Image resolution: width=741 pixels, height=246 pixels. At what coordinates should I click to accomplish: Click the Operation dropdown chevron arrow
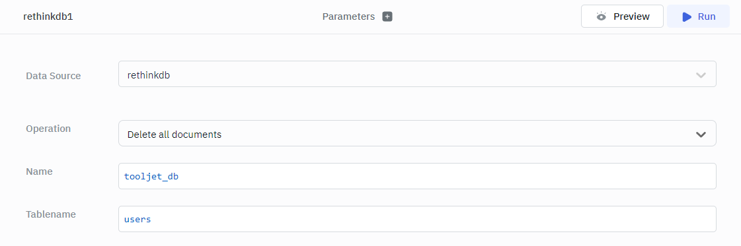click(701, 135)
